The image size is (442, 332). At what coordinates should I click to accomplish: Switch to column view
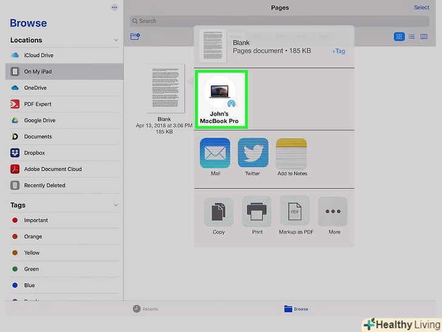(x=424, y=36)
